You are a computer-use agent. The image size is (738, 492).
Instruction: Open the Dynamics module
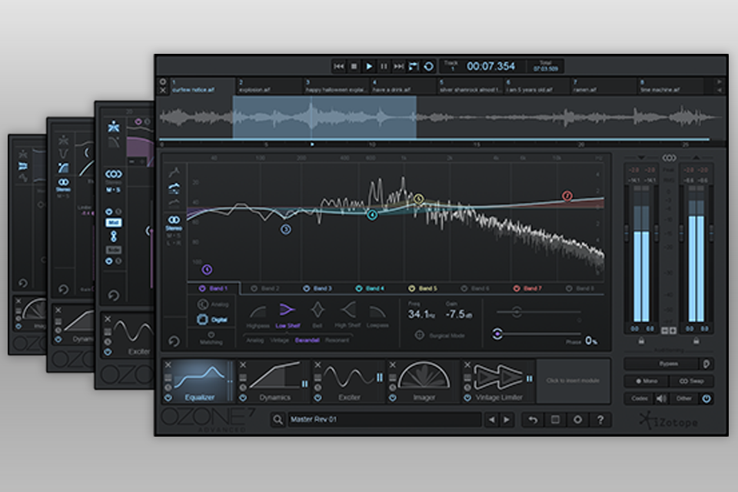pos(274,381)
